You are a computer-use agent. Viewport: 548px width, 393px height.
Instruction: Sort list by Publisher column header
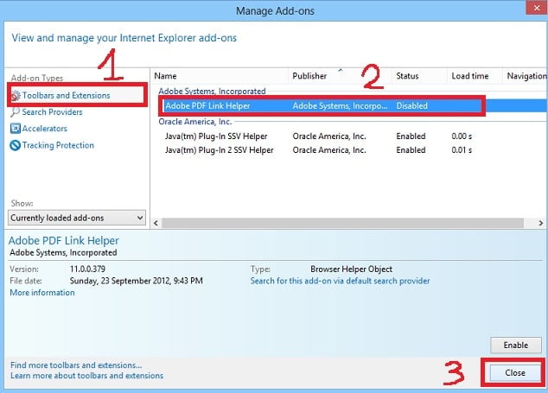(340, 76)
